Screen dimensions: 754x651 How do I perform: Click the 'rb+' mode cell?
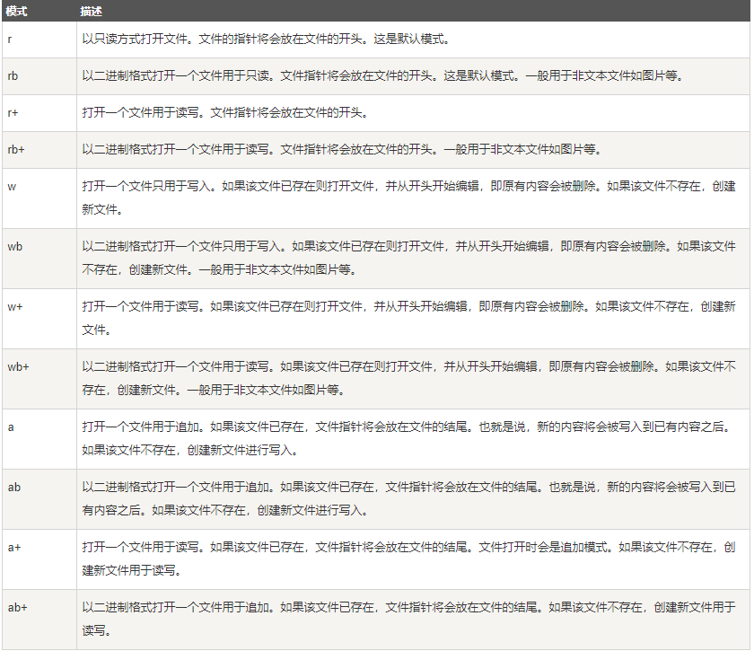pos(39,150)
